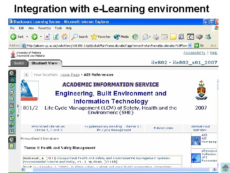Click the Mail envelope toolbar icon
The width and height of the screenshot is (230, 173).
pyautogui.click(x=145, y=37)
